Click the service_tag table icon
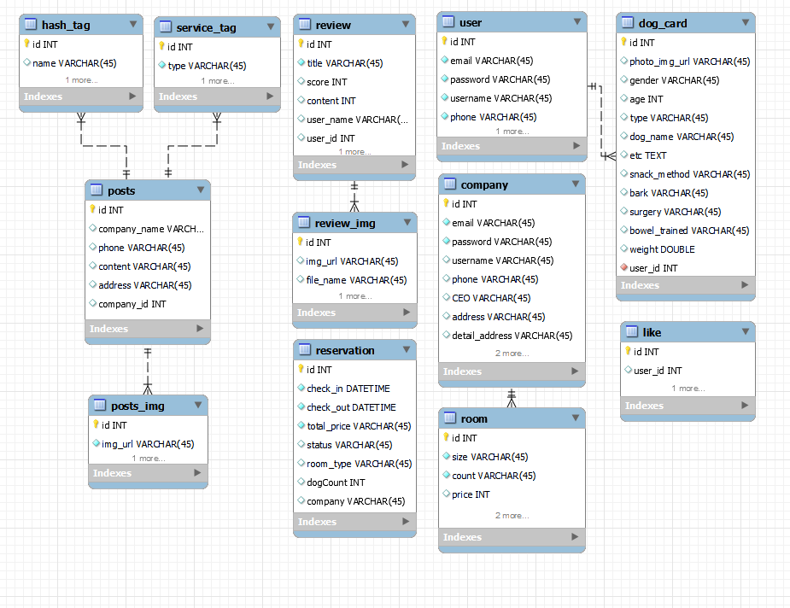This screenshot has width=790, height=608. click(166, 26)
